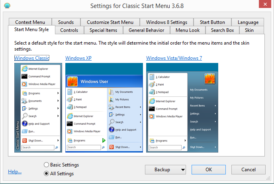The width and height of the screenshot is (274, 184).
Task: Open the Special Items tab
Action: tap(103, 30)
